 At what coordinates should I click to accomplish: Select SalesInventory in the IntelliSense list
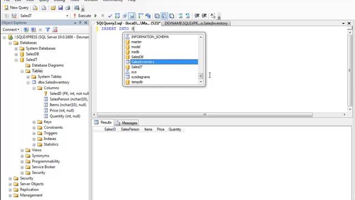161,62
